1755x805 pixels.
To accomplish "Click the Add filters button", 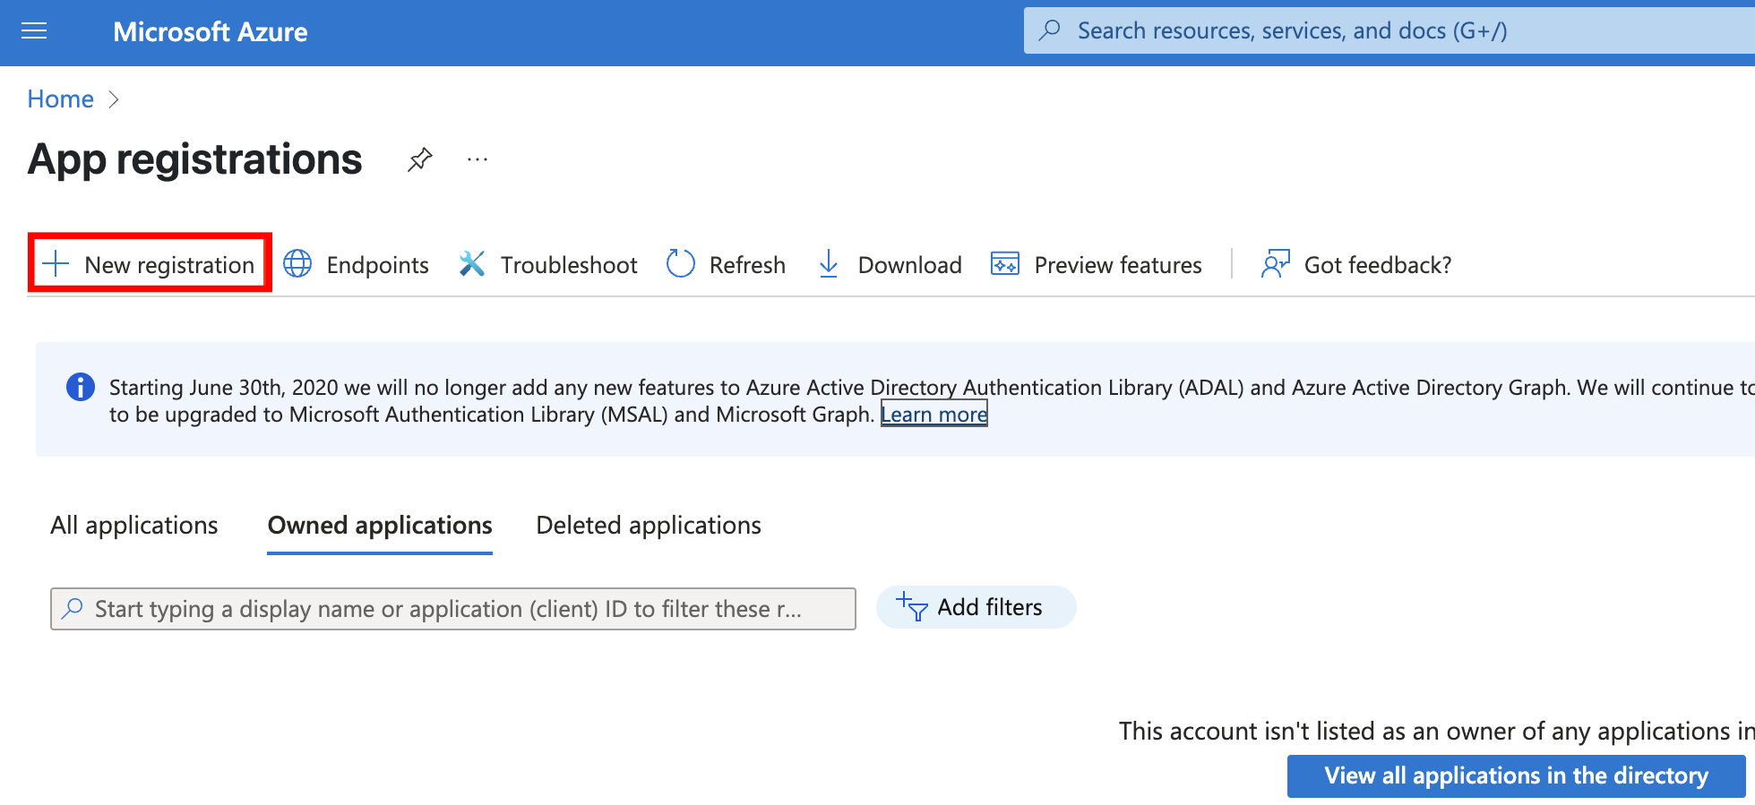I will click(x=975, y=607).
